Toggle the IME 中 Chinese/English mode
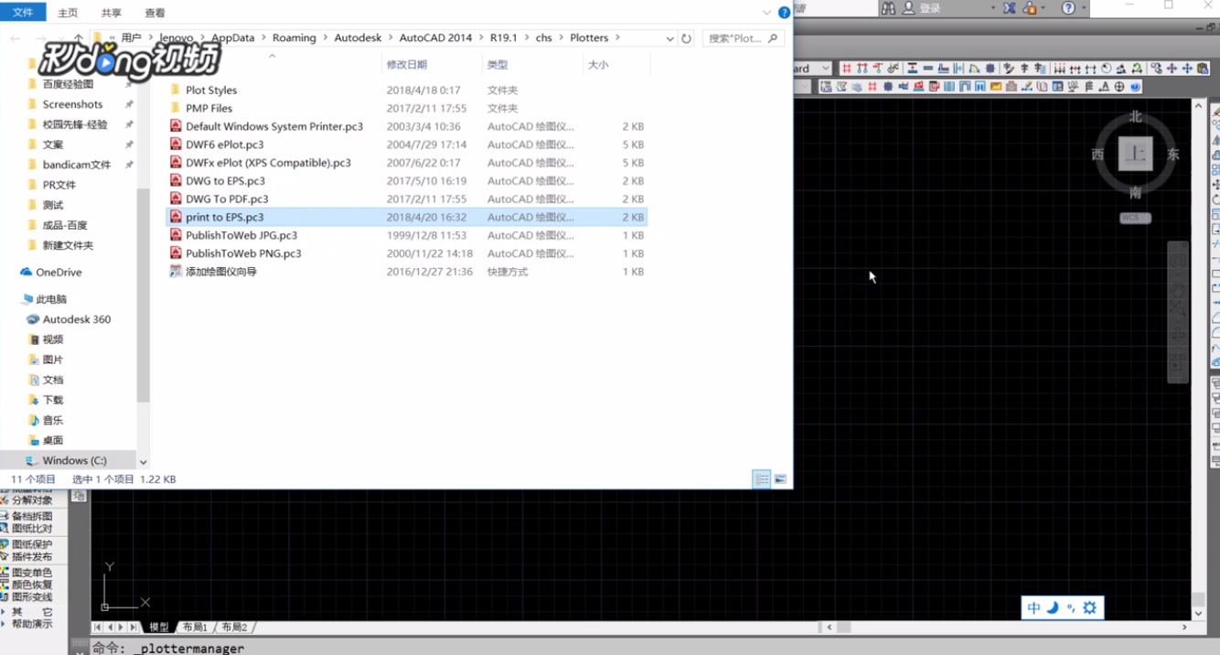Screen dimensions: 1220x655 (1033, 607)
